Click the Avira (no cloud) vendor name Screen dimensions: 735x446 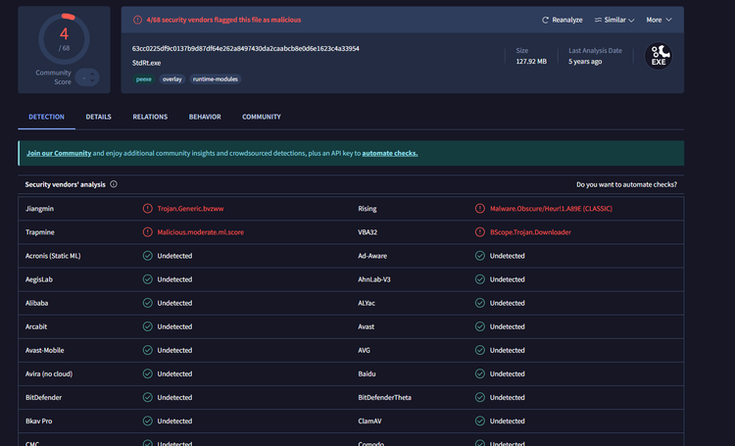[x=49, y=373]
